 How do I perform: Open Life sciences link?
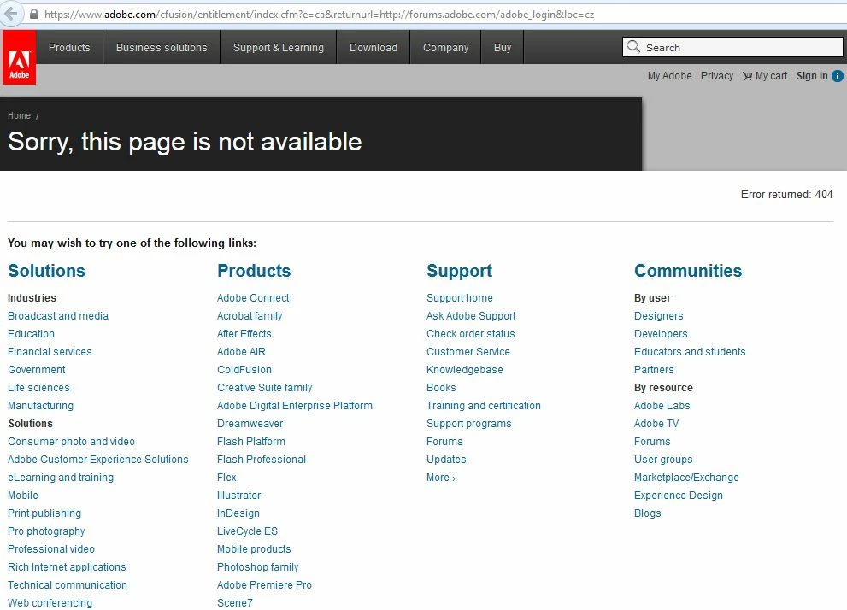pyautogui.click(x=38, y=388)
